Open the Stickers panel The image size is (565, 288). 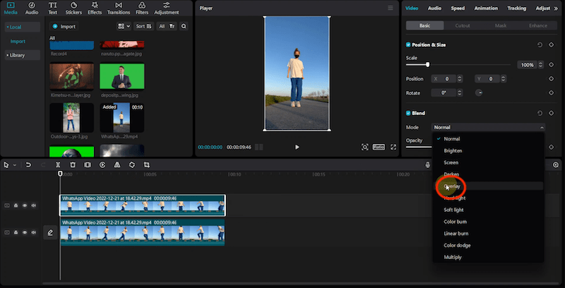click(x=73, y=8)
